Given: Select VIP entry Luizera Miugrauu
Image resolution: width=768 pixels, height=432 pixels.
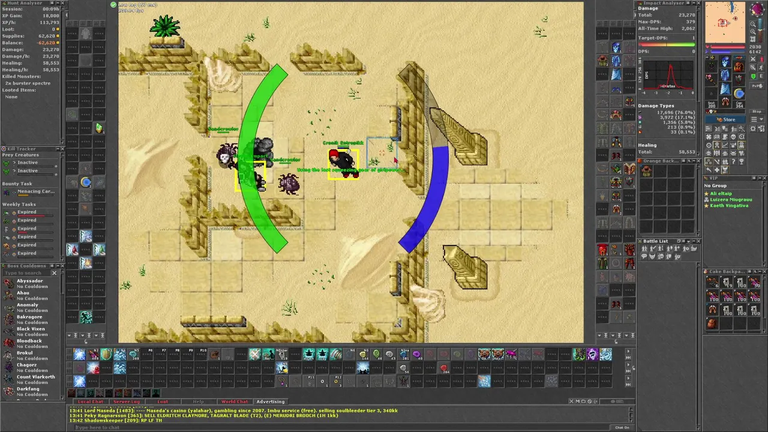Looking at the screenshot, I should coord(730,200).
